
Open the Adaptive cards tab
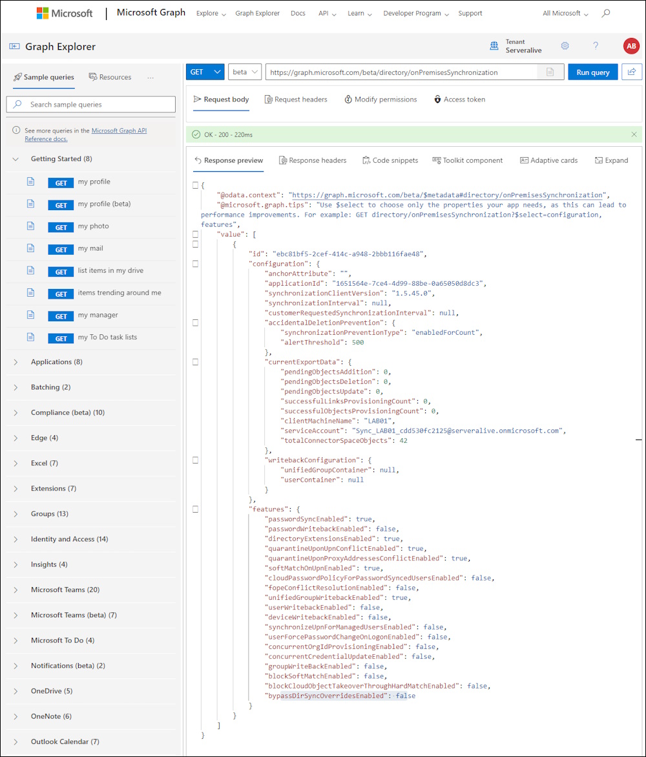[548, 160]
